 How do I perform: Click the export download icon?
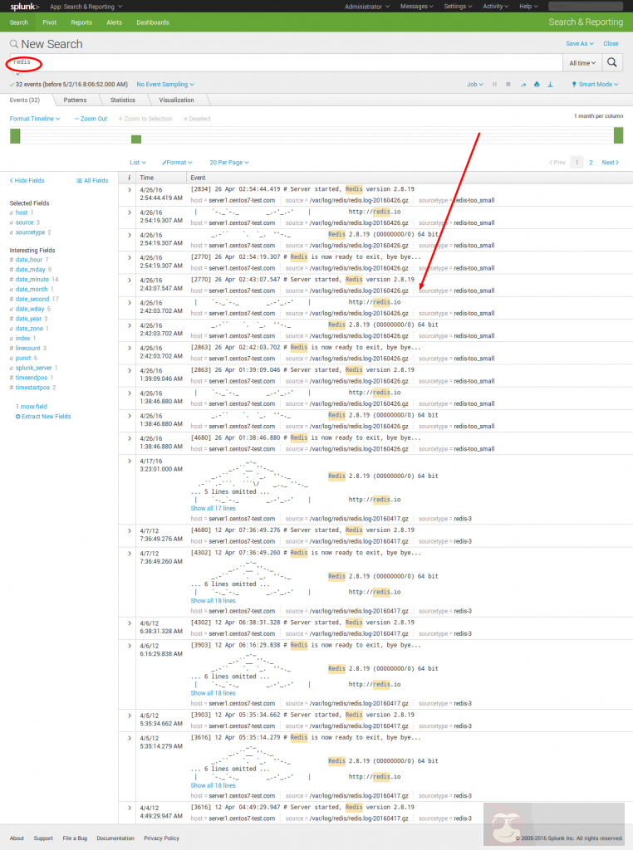pos(550,85)
